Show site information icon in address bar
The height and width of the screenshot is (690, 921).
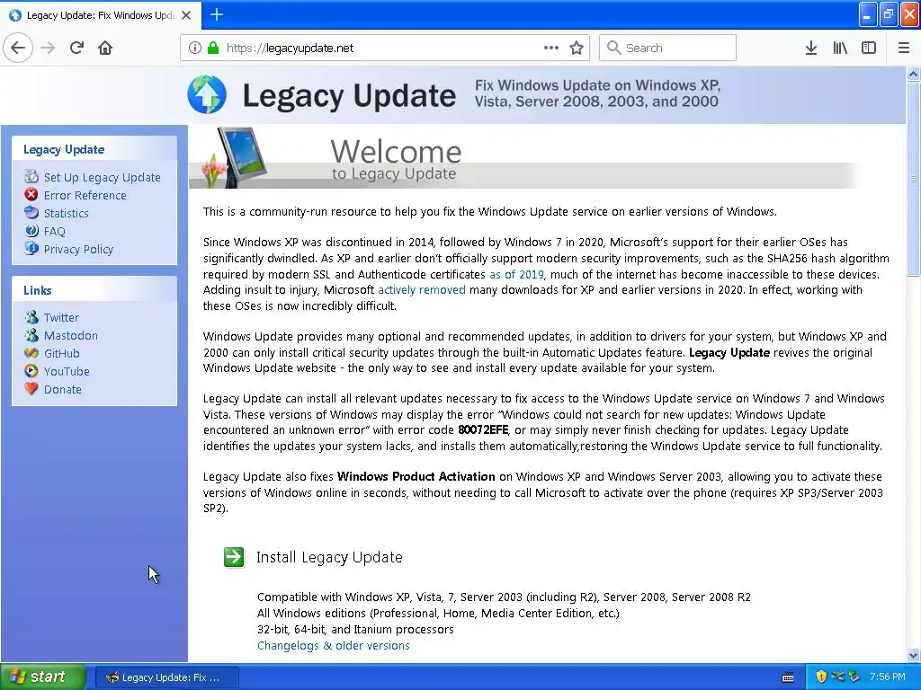pos(195,49)
